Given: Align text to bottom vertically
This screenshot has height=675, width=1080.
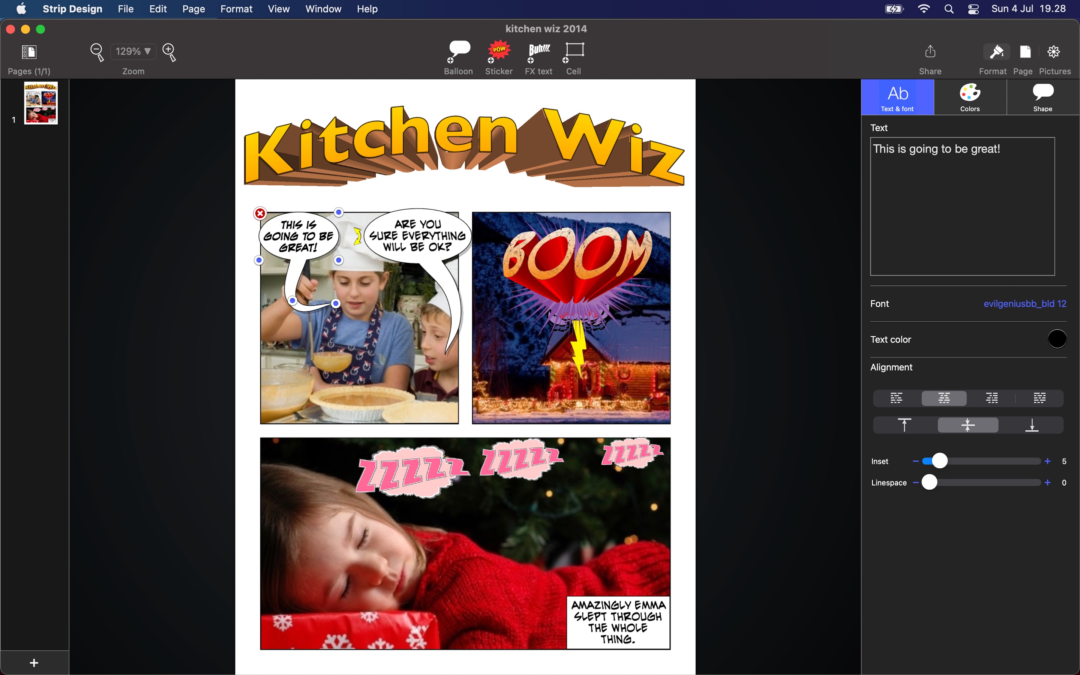Looking at the screenshot, I should tap(1031, 425).
